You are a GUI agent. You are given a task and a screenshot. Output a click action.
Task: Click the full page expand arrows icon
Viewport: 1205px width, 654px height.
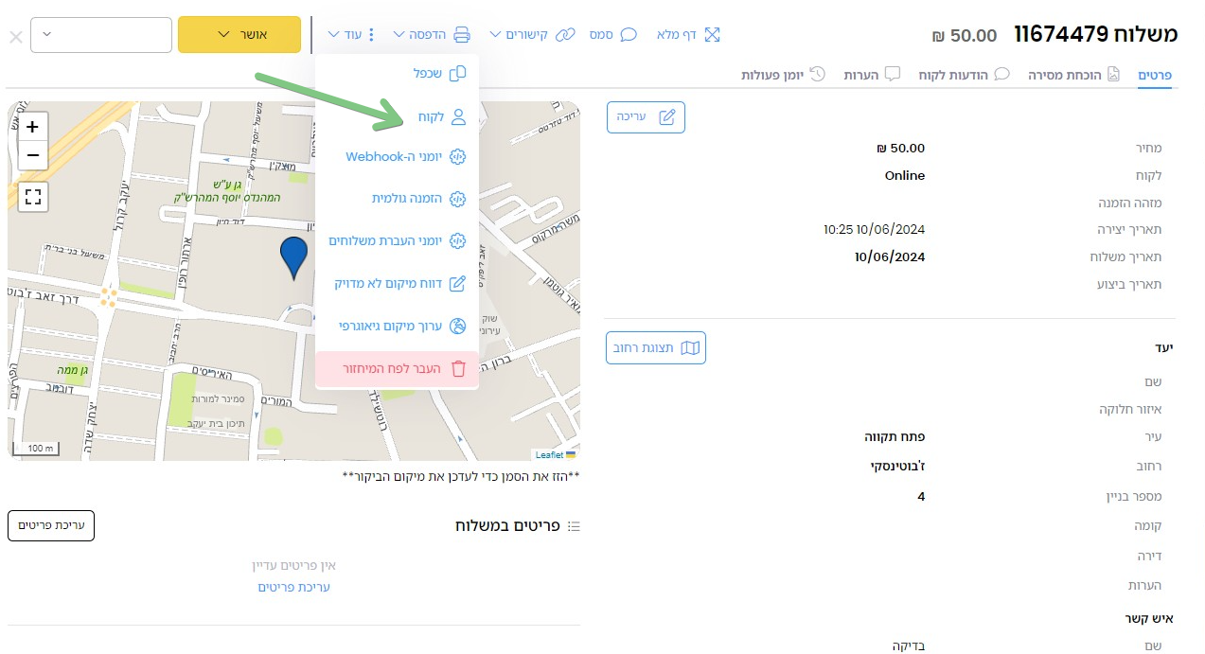[x=712, y=35]
